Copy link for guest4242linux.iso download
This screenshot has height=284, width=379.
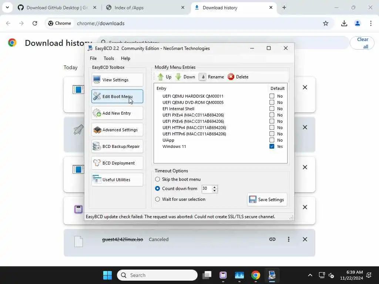272,239
